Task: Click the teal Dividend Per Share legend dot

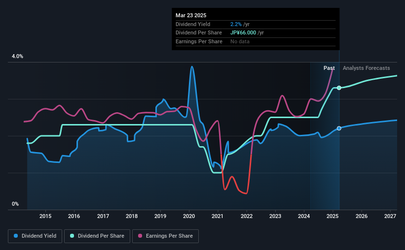Action: point(72,236)
